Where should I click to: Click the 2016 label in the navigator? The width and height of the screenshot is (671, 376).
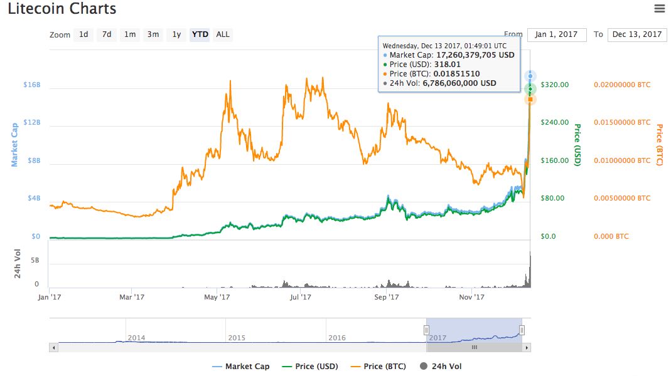[337, 338]
